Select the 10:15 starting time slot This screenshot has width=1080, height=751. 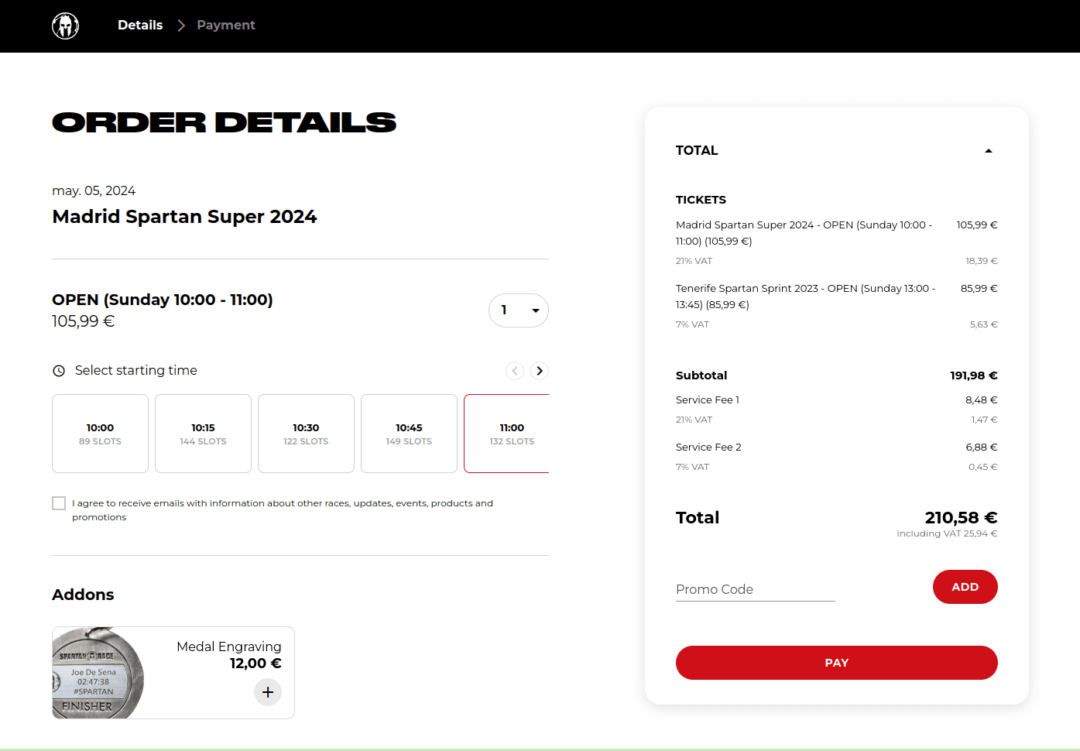(x=203, y=434)
